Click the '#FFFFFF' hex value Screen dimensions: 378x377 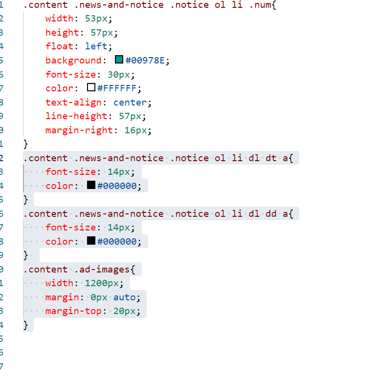117,88
